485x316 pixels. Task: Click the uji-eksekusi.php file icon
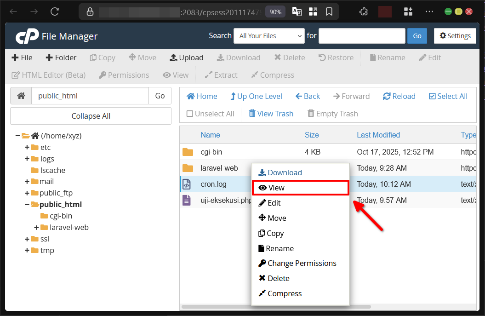tap(187, 200)
